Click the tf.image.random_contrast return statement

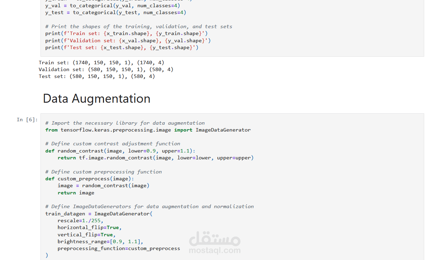[x=155, y=158]
